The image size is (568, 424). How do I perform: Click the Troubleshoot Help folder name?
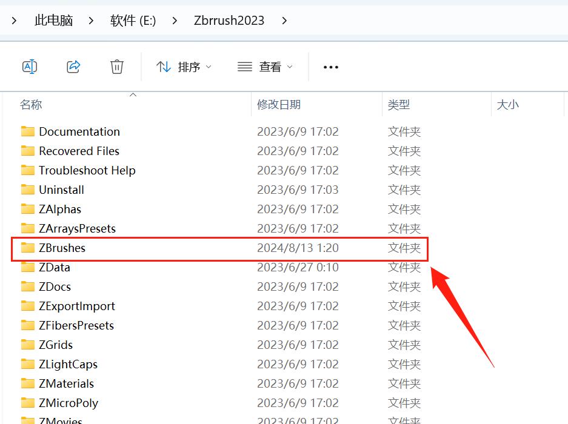(x=87, y=170)
